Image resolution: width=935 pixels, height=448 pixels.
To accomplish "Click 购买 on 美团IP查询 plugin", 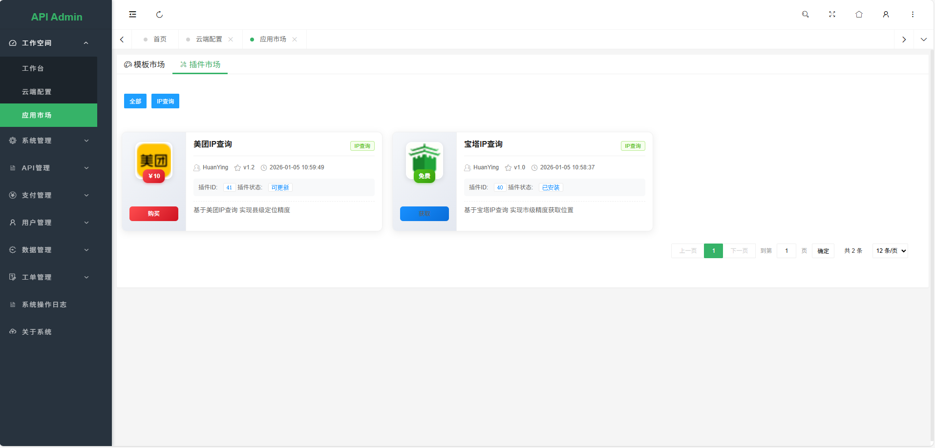I will [153, 213].
